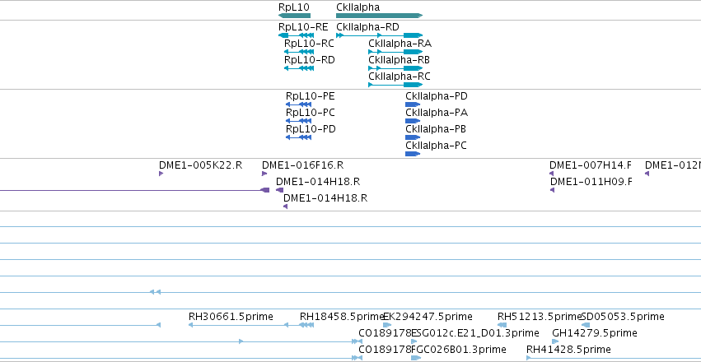Open the CkIIalpha-RA transcript

395,52
